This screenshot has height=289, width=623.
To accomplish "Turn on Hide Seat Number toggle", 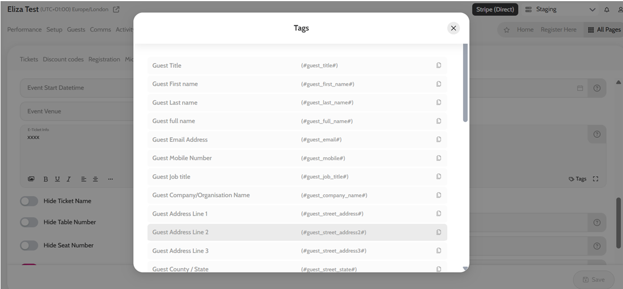I will [29, 246].
